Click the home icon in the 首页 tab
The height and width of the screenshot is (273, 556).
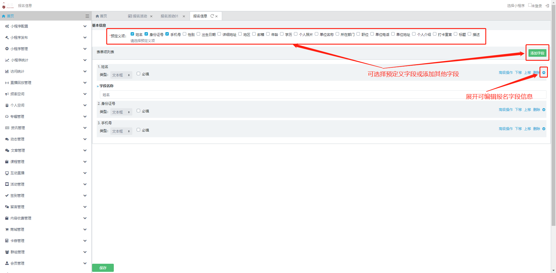(97, 16)
